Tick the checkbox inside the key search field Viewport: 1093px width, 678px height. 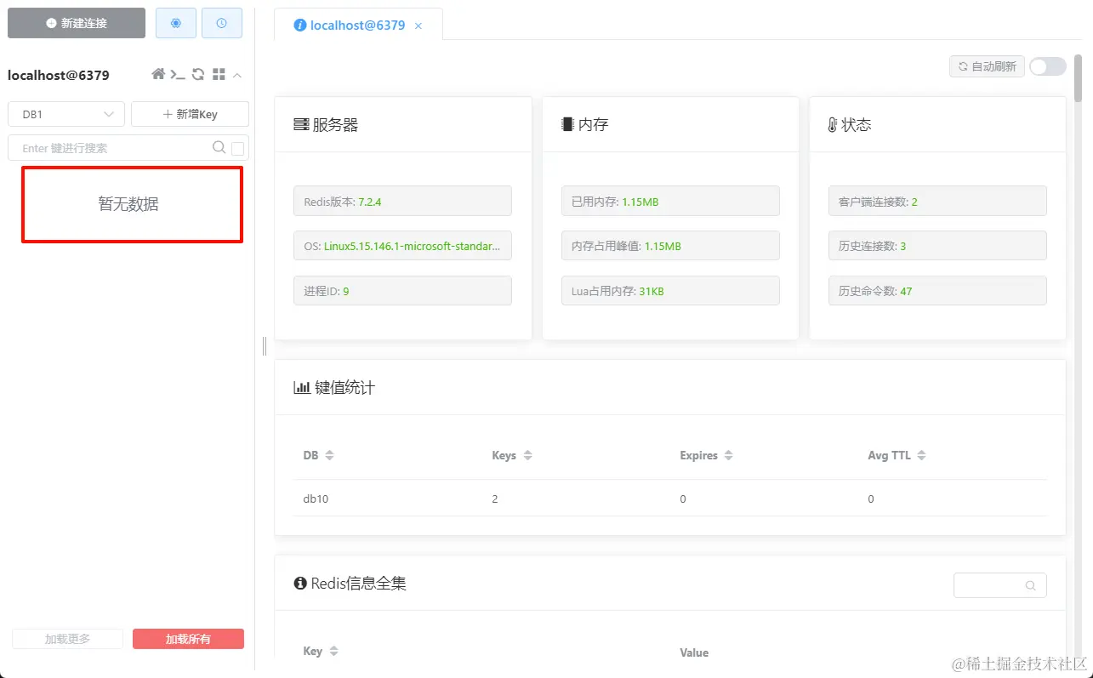[238, 149]
